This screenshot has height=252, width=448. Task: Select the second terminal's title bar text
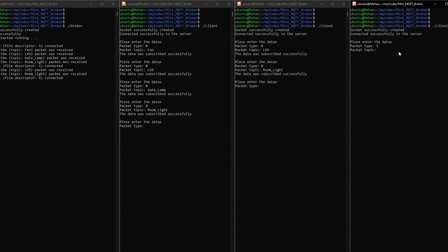[160, 4]
